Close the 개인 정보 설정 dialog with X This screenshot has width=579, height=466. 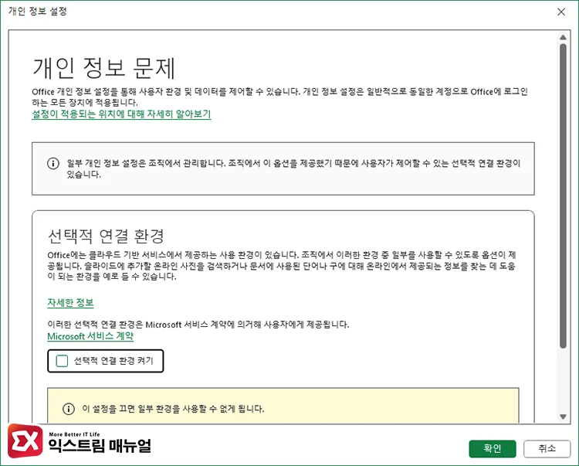pos(561,12)
